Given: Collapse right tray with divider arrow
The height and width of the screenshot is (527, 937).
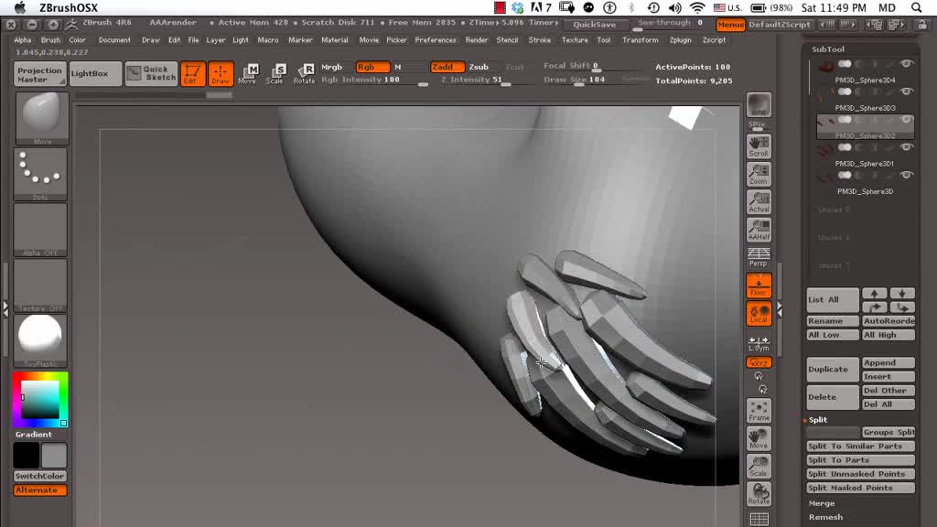Looking at the screenshot, I should (x=780, y=309).
